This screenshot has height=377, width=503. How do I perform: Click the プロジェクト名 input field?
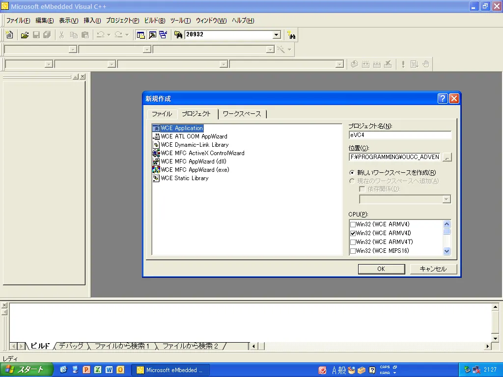click(x=400, y=135)
